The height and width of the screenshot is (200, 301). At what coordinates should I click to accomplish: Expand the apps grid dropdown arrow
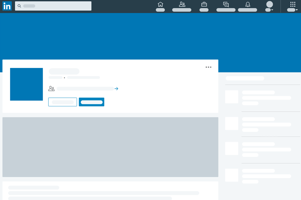(x=297, y=10)
